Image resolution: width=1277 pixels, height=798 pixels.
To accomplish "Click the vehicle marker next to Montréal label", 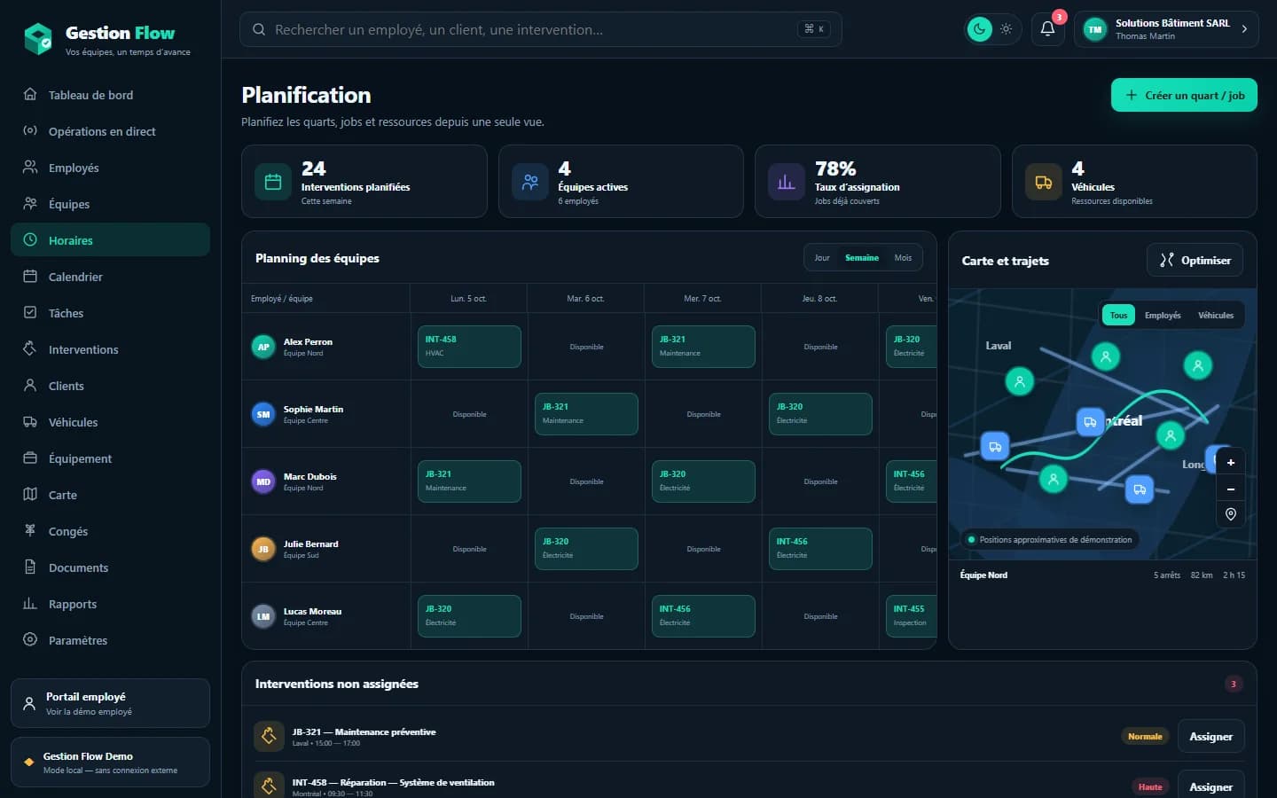I will (1090, 421).
